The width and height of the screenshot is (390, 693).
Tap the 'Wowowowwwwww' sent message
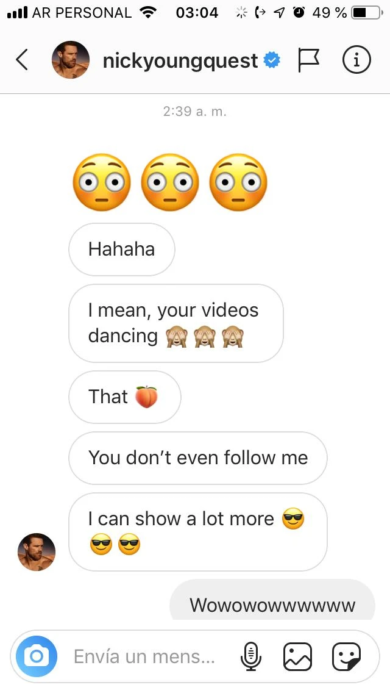pos(272,604)
